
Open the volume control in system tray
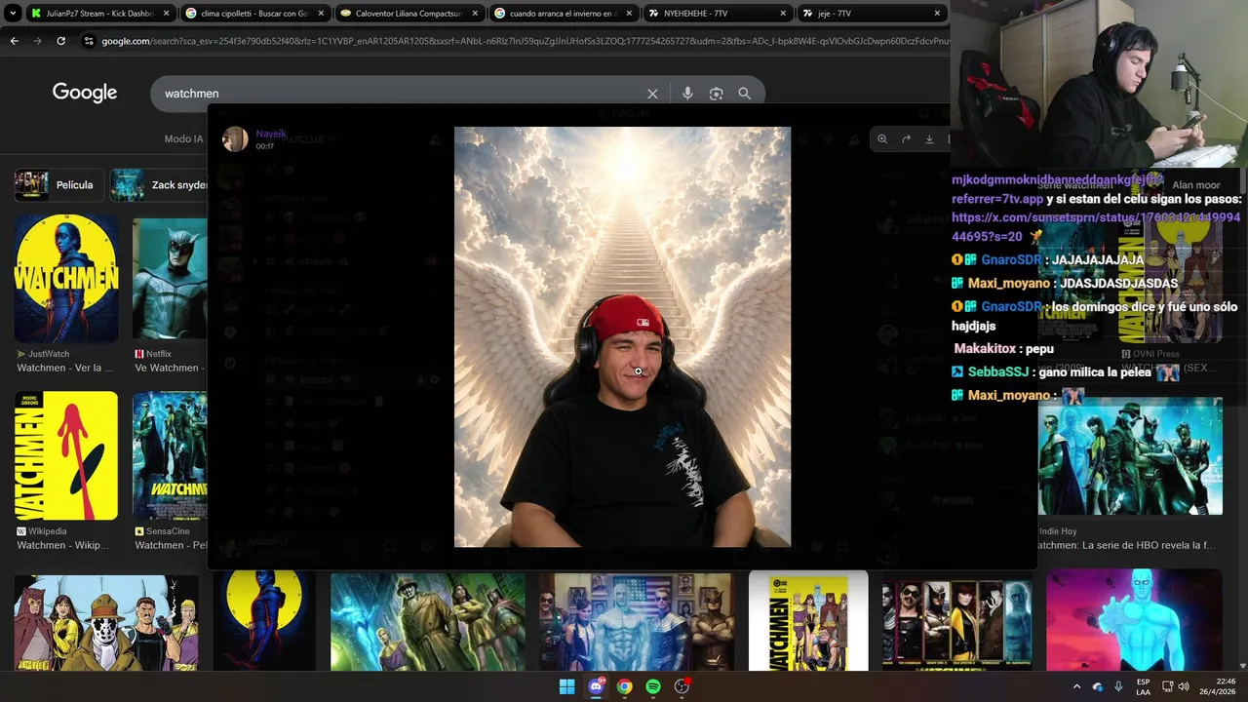(x=1184, y=686)
